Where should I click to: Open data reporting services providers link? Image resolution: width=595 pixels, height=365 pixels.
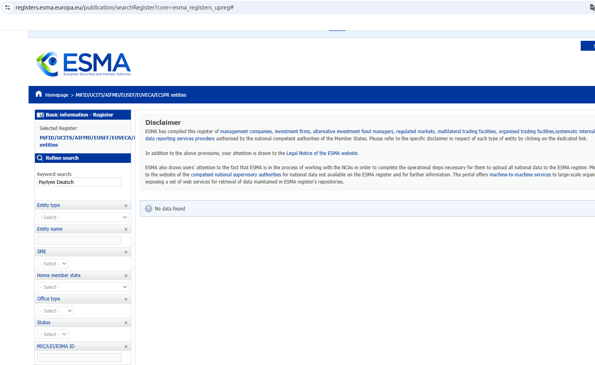click(x=180, y=139)
